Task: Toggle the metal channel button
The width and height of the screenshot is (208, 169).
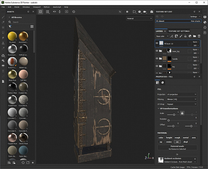Action: [x=185, y=137]
